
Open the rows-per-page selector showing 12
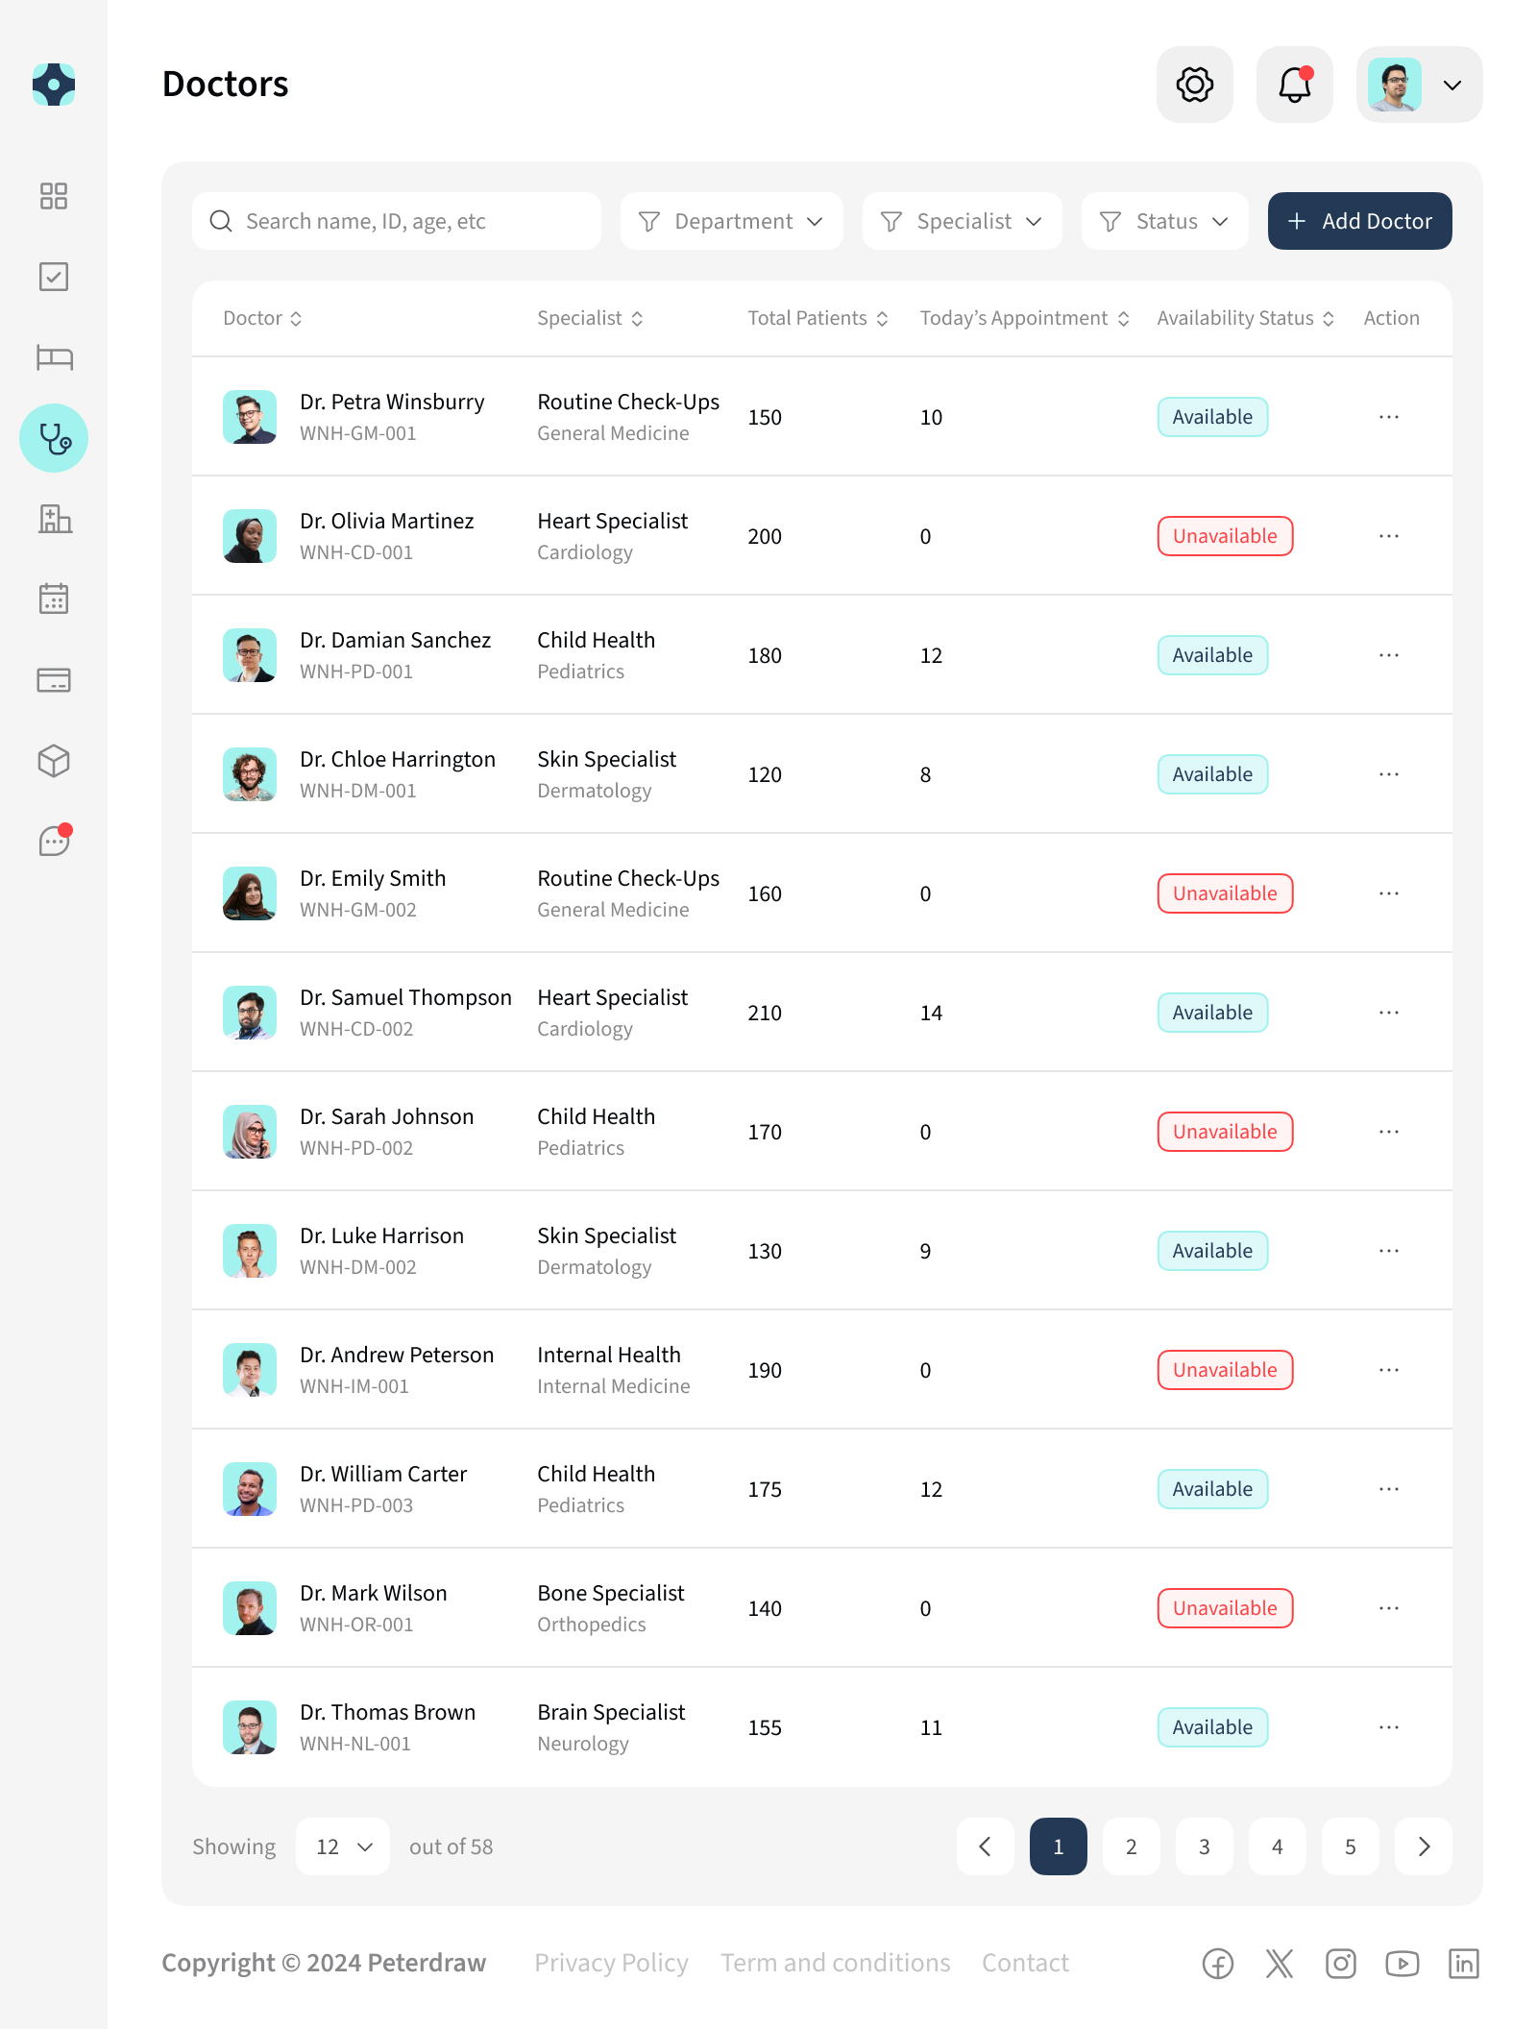pyautogui.click(x=342, y=1846)
